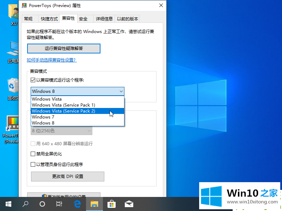Switch to the 详细信息 tab
This screenshot has width=282, height=211.
coord(104,19)
